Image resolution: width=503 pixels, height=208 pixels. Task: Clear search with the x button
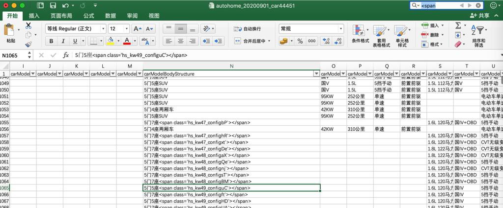478,5
